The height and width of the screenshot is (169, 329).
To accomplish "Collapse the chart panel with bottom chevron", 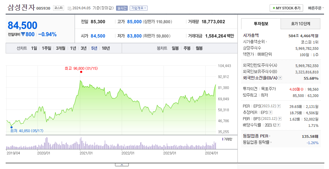I will [x=122, y=165].
